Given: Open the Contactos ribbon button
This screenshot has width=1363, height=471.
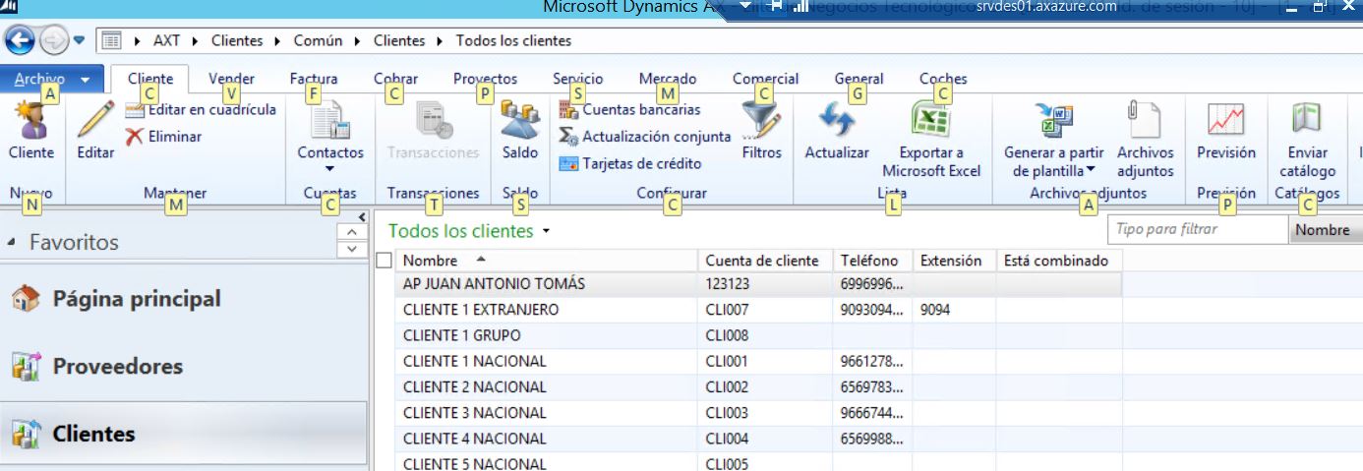Looking at the screenshot, I should click(x=330, y=136).
